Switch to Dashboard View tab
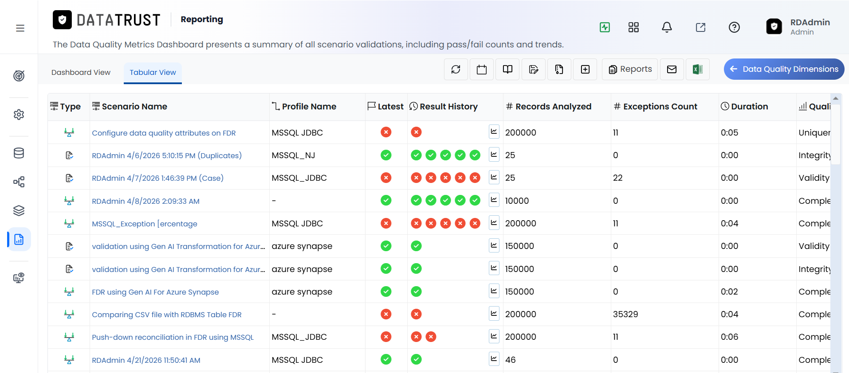This screenshot has height=373, width=849. pyautogui.click(x=81, y=72)
